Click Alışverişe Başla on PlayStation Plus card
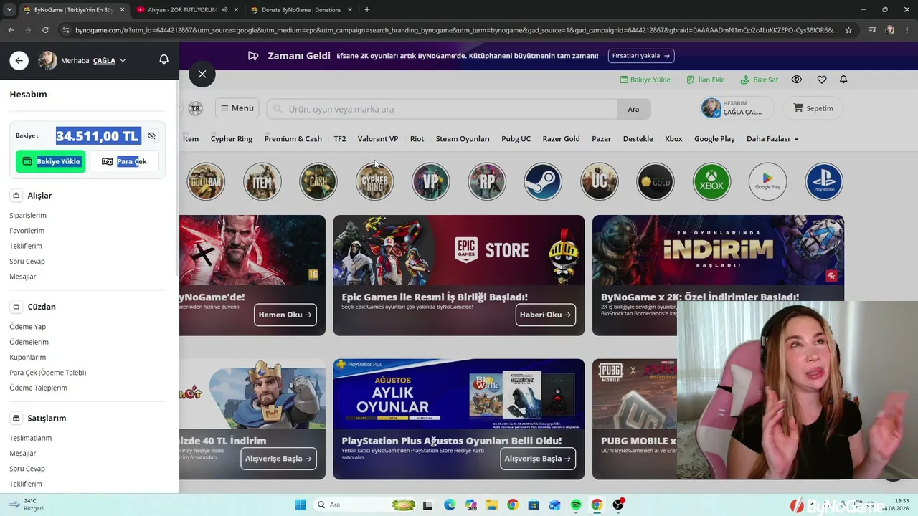This screenshot has width=918, height=516. pos(538,459)
